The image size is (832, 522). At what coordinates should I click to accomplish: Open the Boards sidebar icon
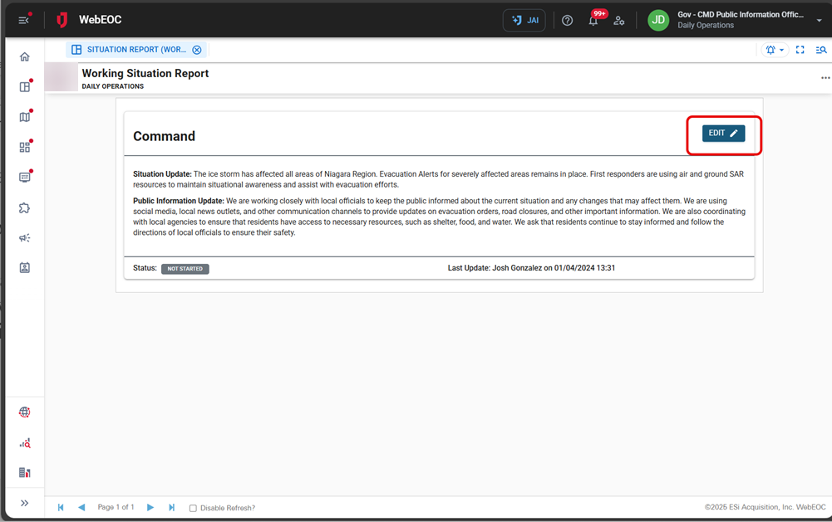click(24, 86)
